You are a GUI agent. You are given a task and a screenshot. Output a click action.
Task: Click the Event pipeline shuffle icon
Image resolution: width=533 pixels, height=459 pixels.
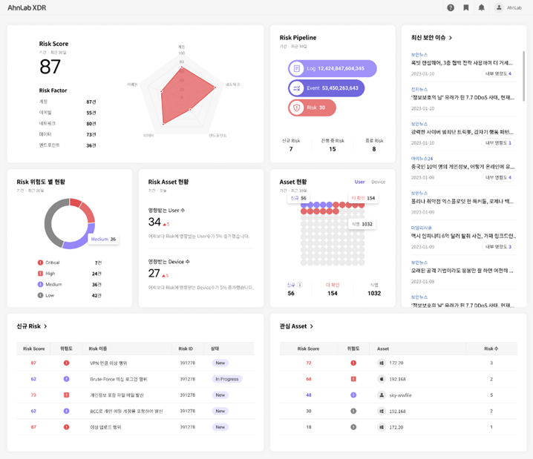(297, 88)
